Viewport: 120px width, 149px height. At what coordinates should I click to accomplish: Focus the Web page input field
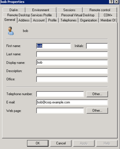click(x=60, y=111)
